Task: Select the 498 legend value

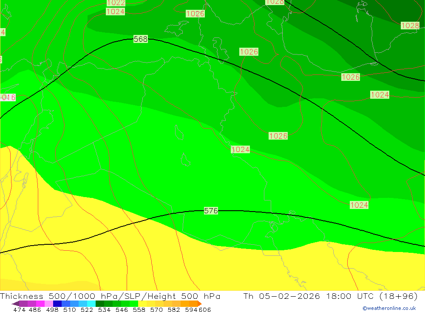Action: tap(52, 309)
